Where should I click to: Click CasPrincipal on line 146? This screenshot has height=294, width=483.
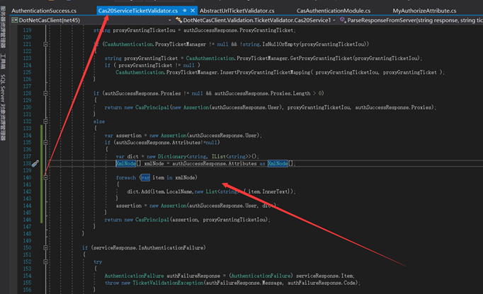pos(152,220)
